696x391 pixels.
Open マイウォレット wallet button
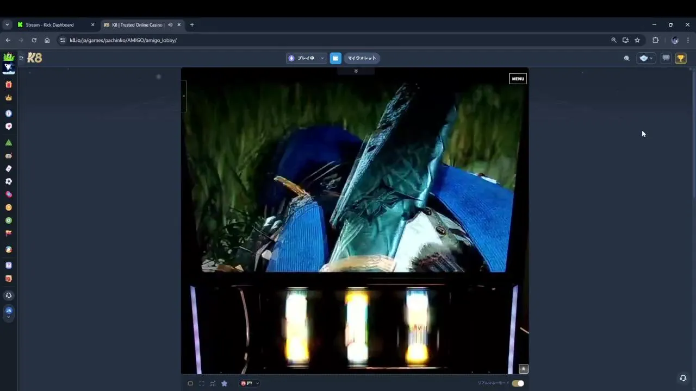pos(362,58)
